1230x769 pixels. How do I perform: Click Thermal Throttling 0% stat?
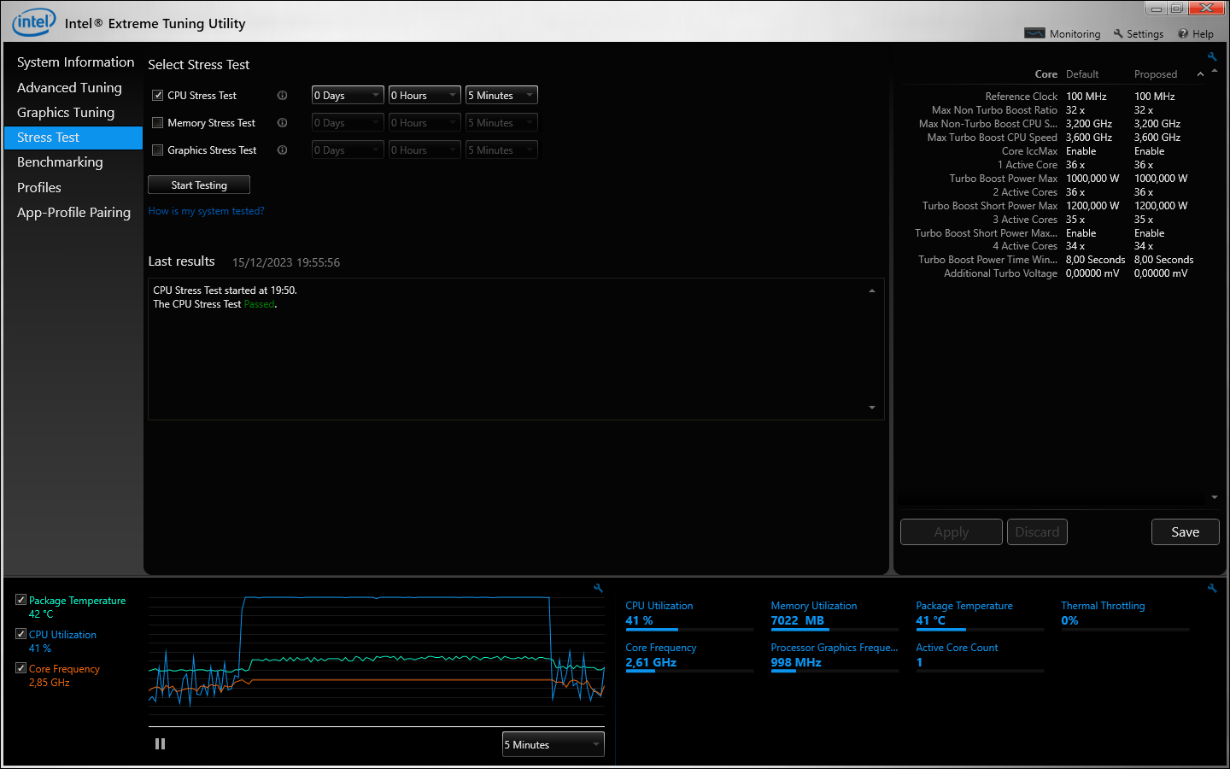click(1125, 613)
